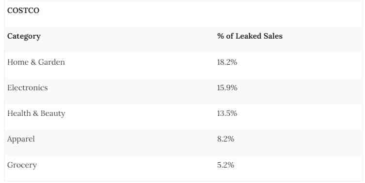This screenshot has width=365, height=183.
Task: Click the 5.2% value
Action: pos(225,165)
